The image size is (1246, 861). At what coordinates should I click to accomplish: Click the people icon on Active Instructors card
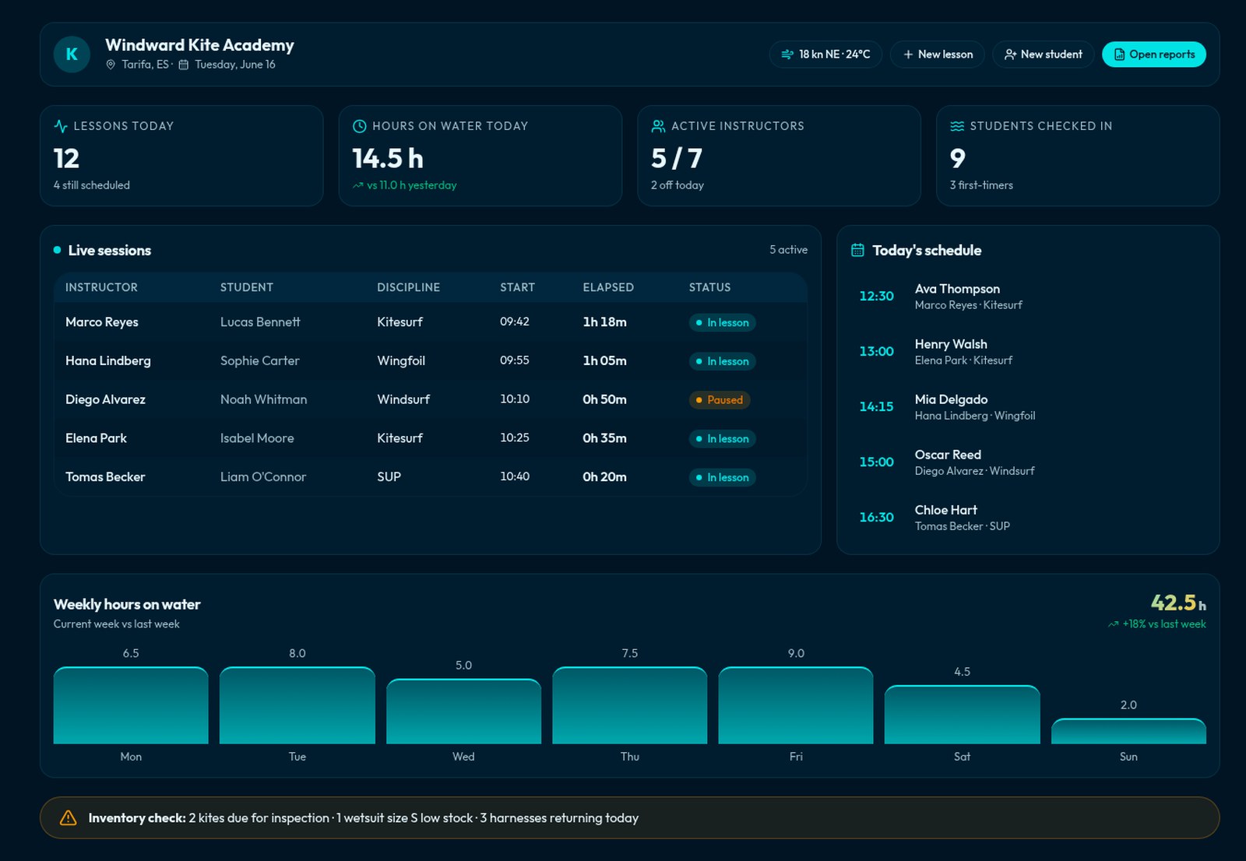tap(658, 126)
